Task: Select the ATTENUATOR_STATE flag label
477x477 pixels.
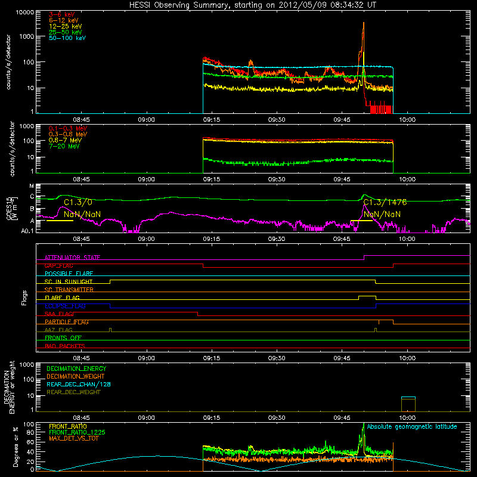Action: [x=72, y=258]
